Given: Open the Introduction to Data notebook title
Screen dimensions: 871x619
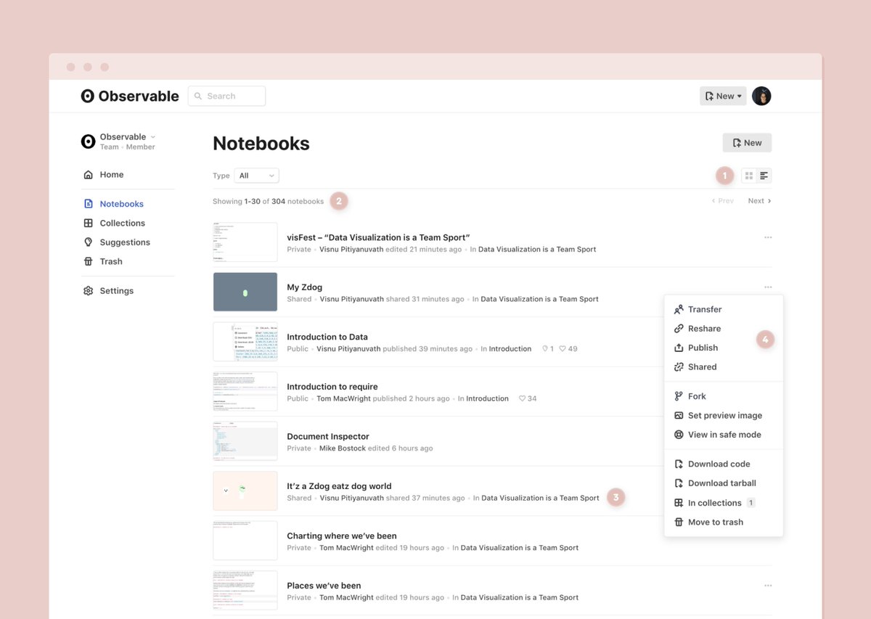Looking at the screenshot, I should [x=327, y=337].
